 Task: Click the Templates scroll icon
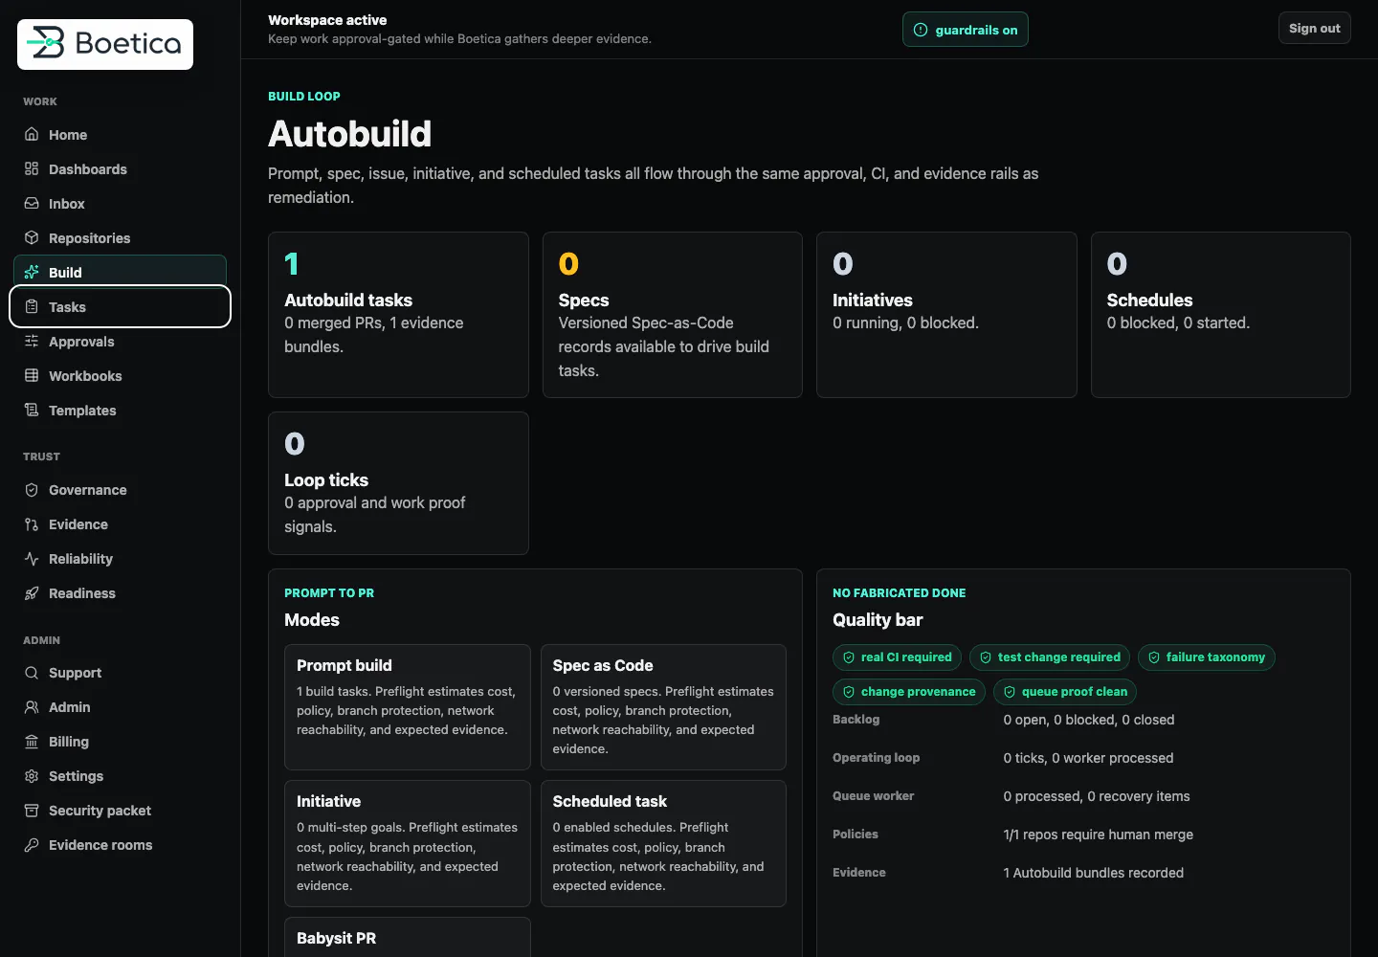click(32, 411)
